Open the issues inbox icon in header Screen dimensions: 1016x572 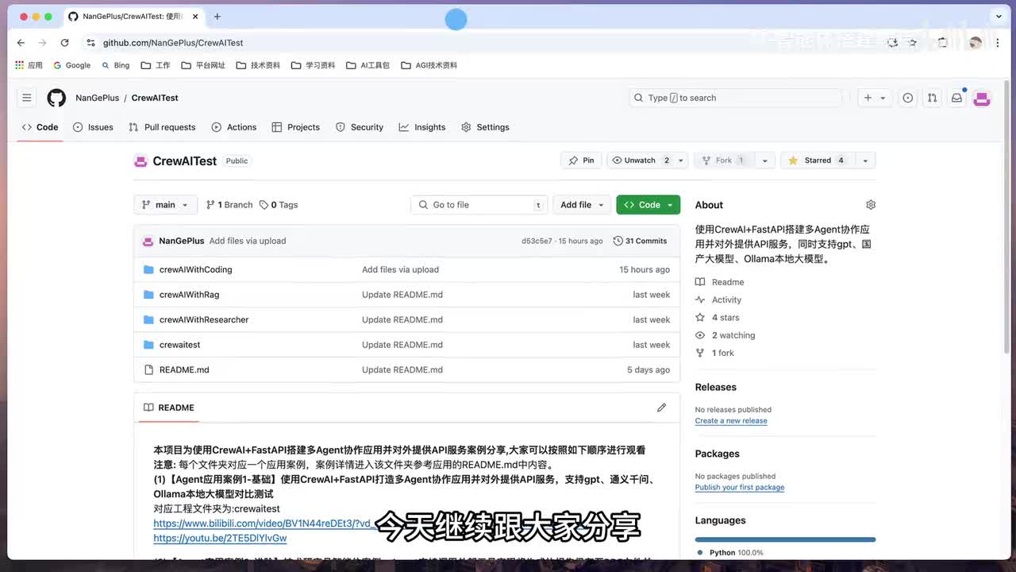[908, 98]
